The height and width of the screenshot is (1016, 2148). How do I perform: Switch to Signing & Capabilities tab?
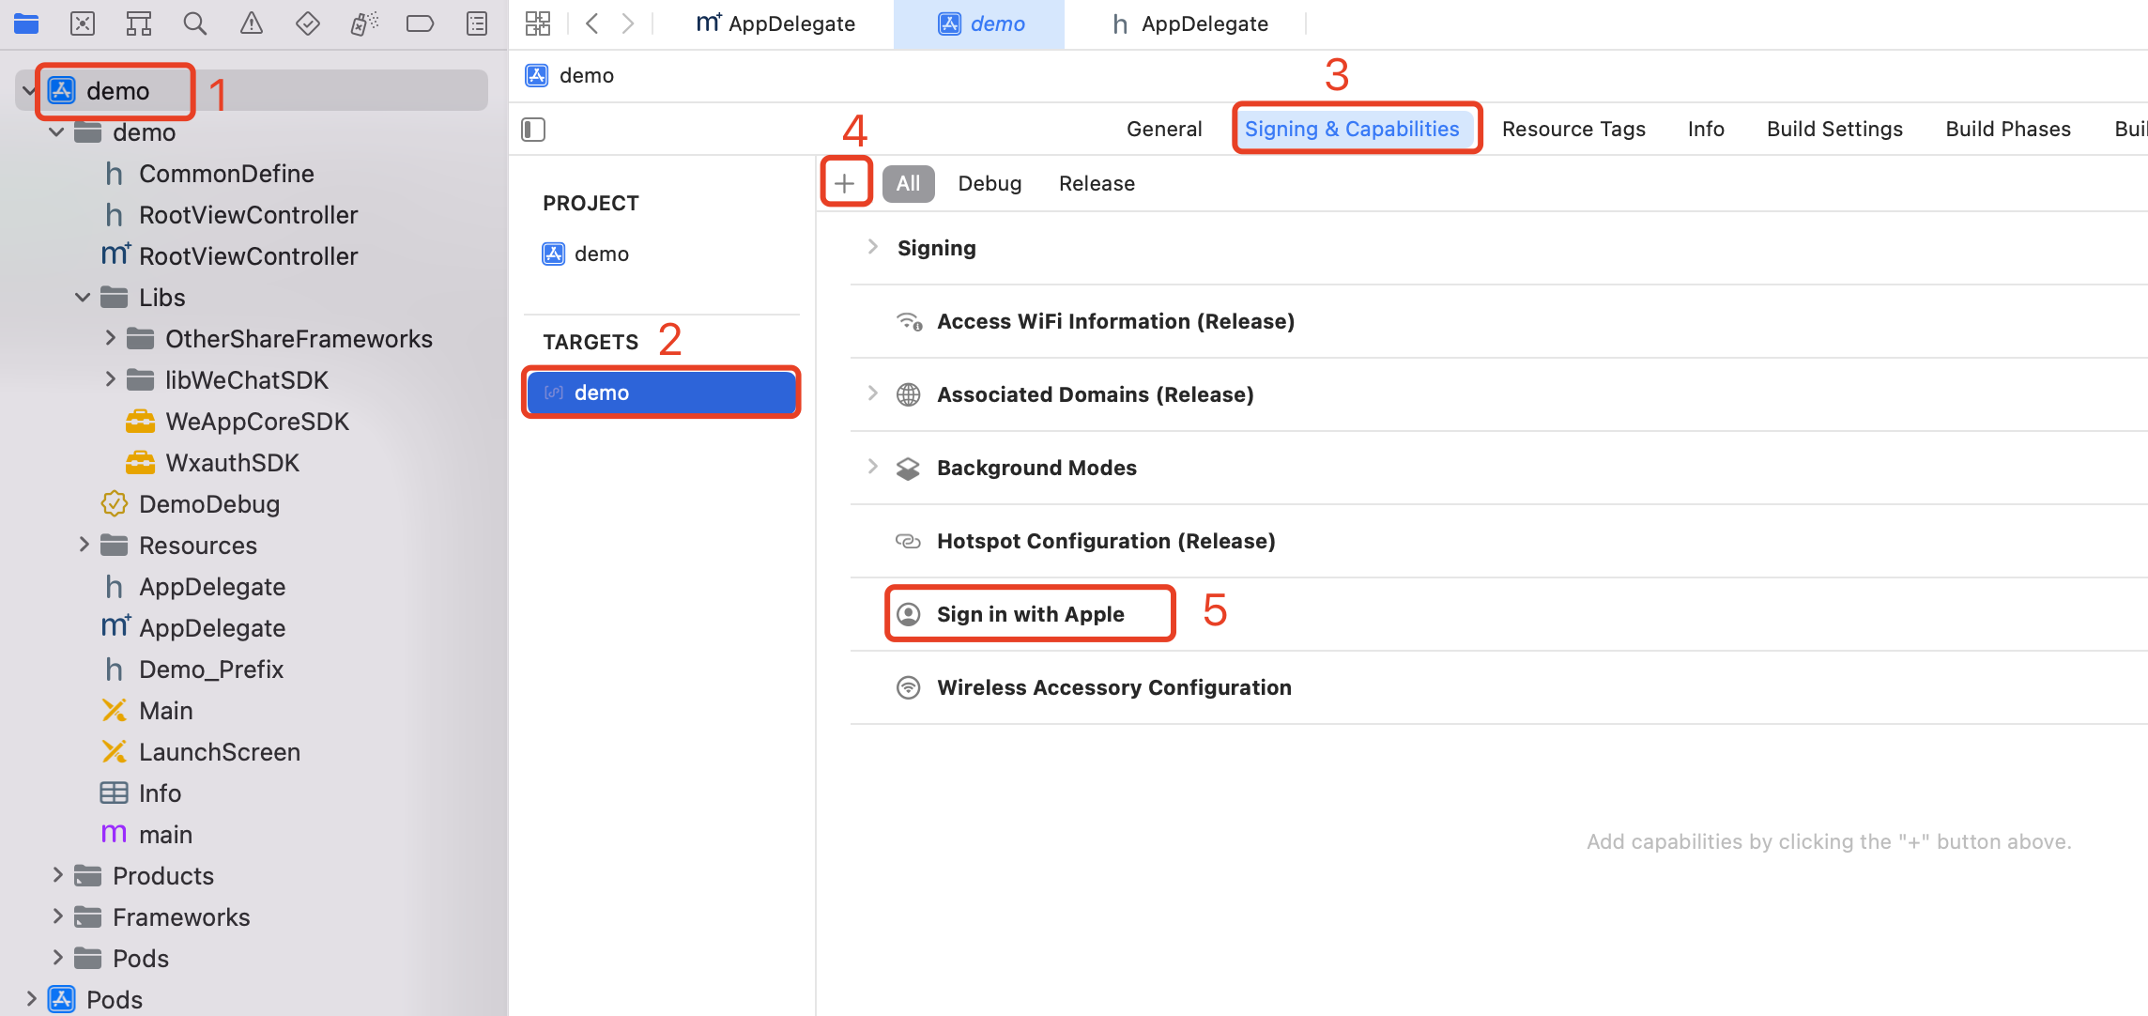1352,129
